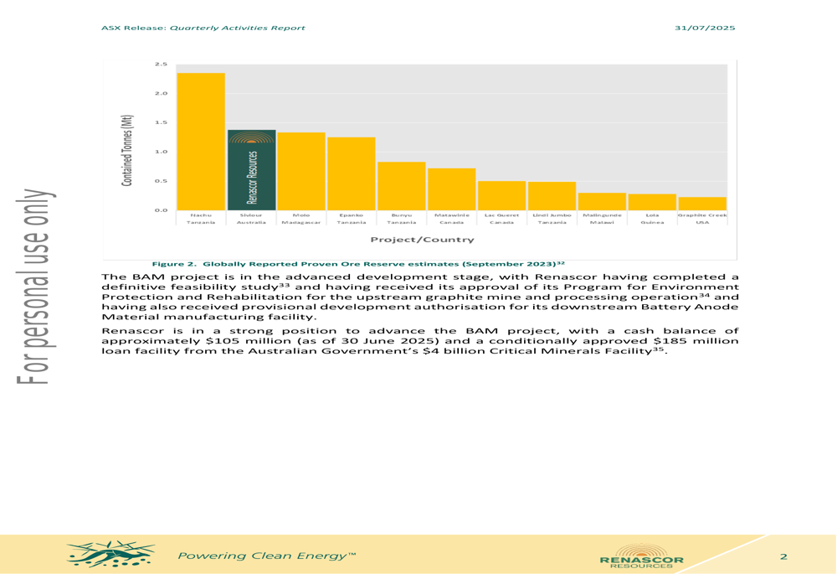Click the 'Tanzania' label under Nachu
Image resolution: width=837 pixels, height=574 pixels.
click(x=201, y=222)
